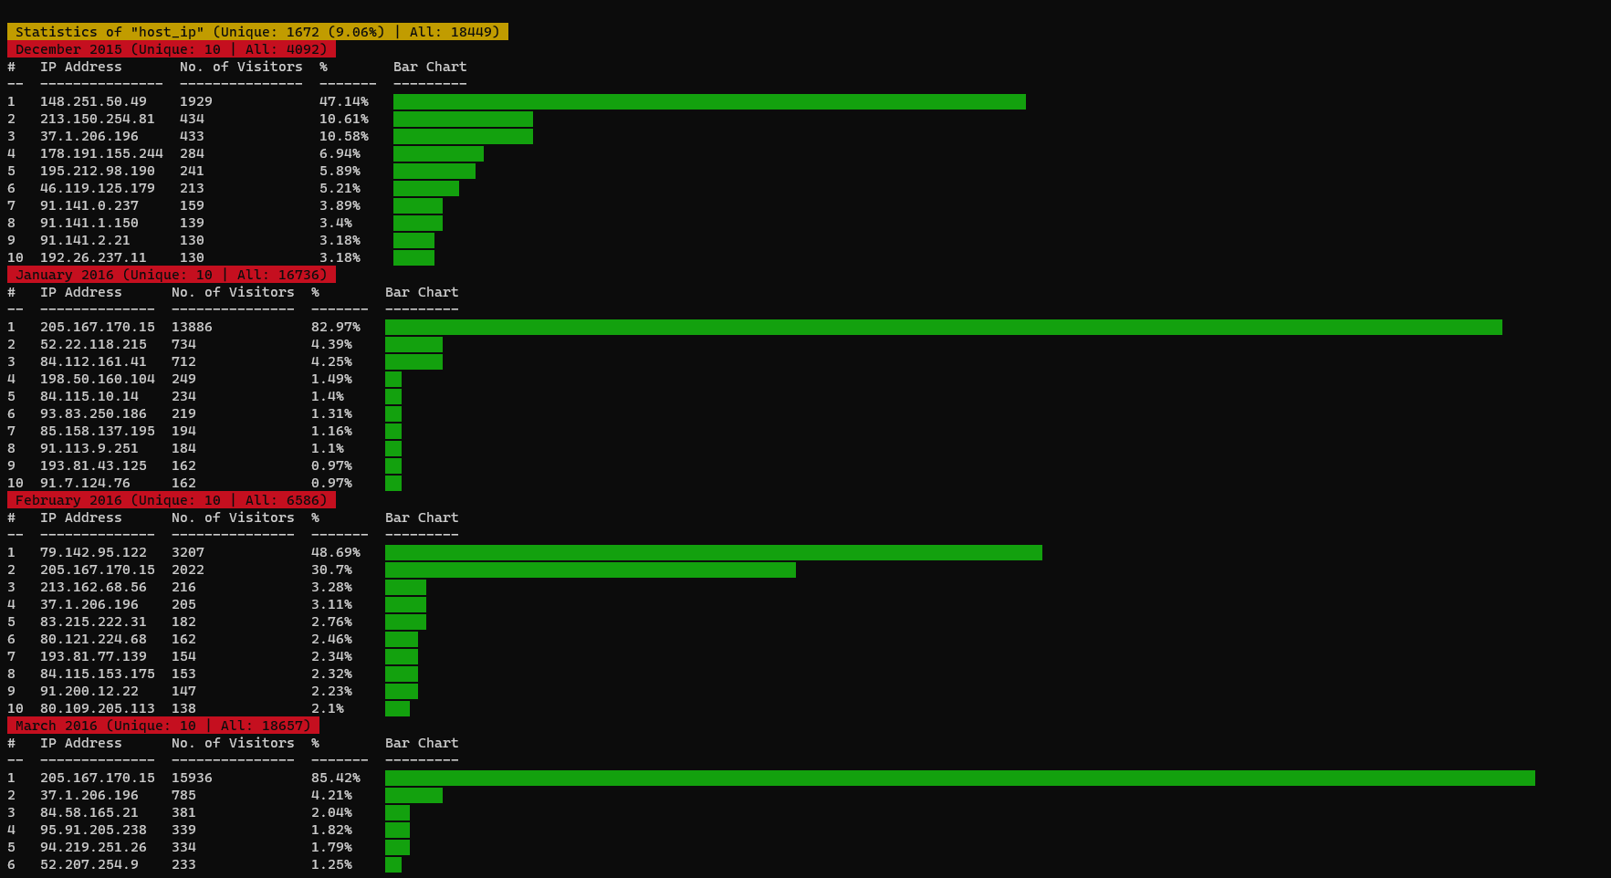Click the green bar for 79.142.95.122
Screen dimensions: 1611x878
pos(714,552)
